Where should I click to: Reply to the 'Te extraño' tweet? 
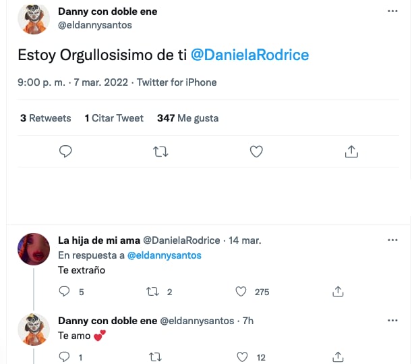(65, 292)
